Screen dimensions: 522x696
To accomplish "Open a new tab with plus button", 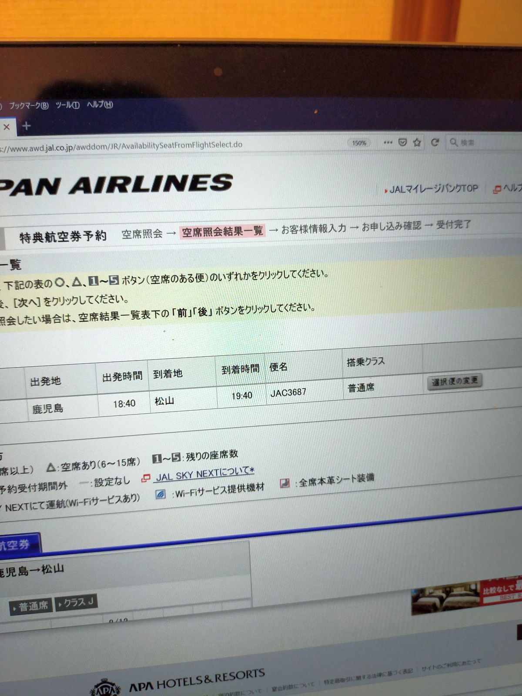I will (x=27, y=126).
